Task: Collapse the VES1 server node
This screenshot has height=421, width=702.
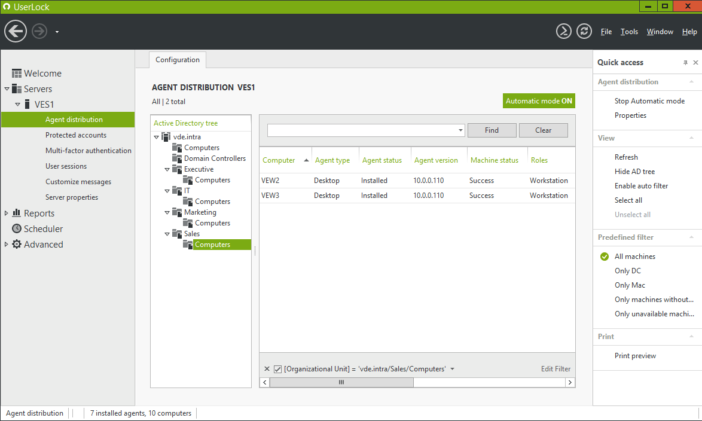Action: tap(17, 105)
